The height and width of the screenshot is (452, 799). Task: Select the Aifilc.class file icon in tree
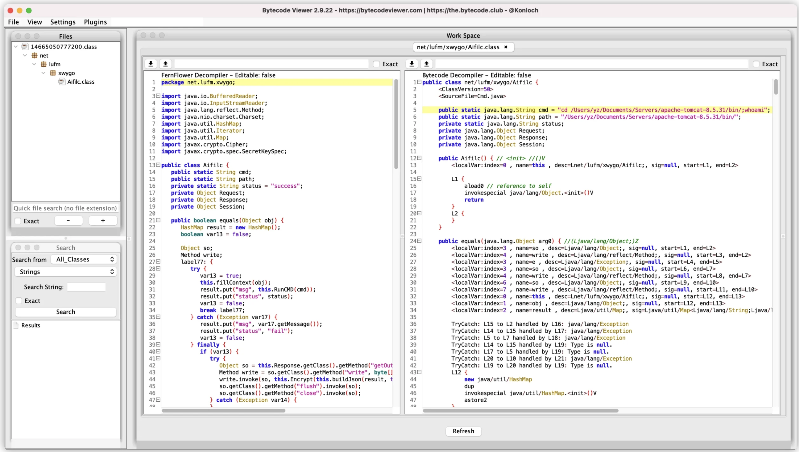click(x=62, y=82)
